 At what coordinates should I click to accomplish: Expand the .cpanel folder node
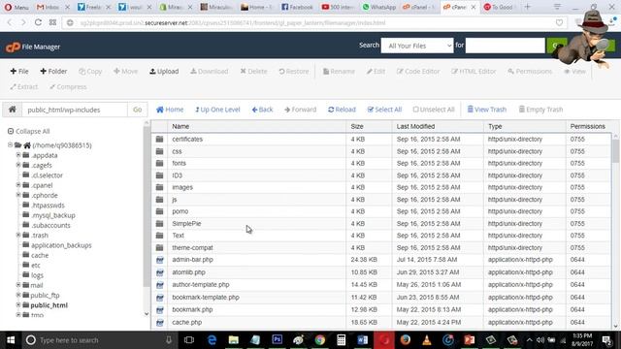[x=18, y=185]
